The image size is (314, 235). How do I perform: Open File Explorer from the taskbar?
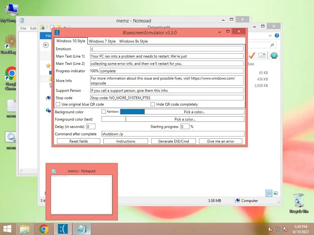(25, 229)
